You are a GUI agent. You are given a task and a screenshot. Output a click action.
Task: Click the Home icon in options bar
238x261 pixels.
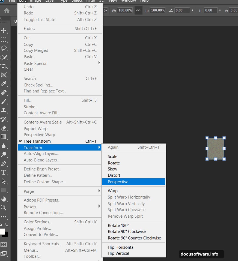7,10
